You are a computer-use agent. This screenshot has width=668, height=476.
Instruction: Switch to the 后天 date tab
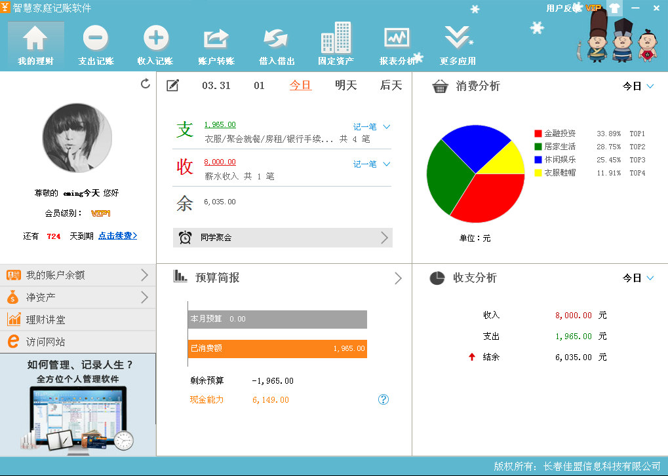tap(391, 85)
